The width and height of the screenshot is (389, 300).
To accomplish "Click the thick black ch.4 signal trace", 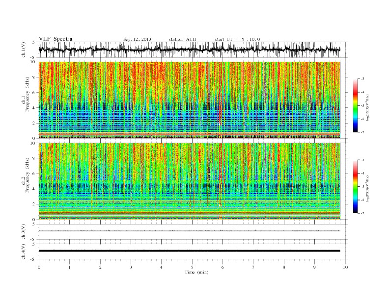I will point(189,251).
